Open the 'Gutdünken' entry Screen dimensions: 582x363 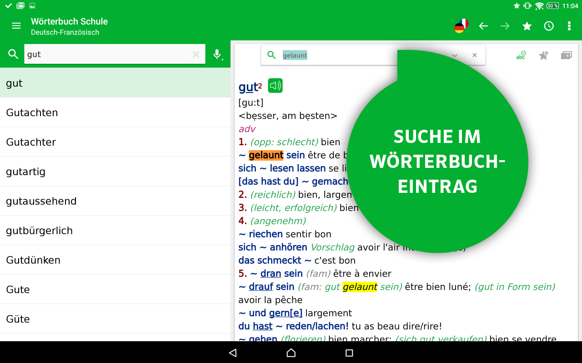[115, 260]
